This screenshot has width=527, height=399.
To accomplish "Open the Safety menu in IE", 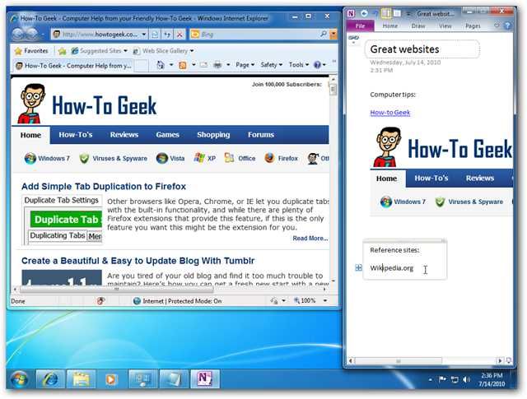I will (x=271, y=65).
